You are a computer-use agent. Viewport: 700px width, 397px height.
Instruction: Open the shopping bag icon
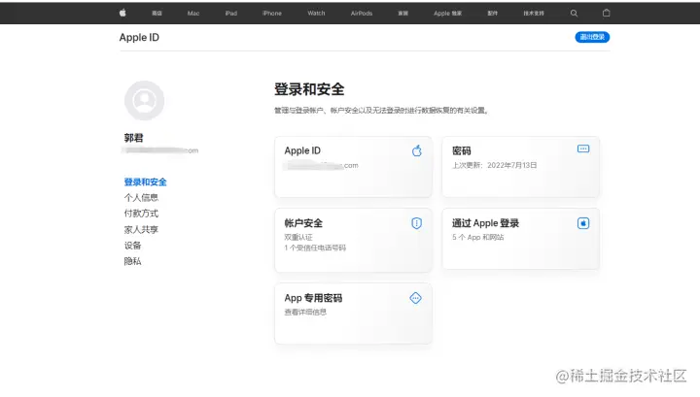(607, 13)
